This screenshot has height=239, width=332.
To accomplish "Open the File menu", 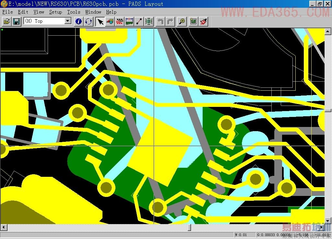I will point(7,12).
